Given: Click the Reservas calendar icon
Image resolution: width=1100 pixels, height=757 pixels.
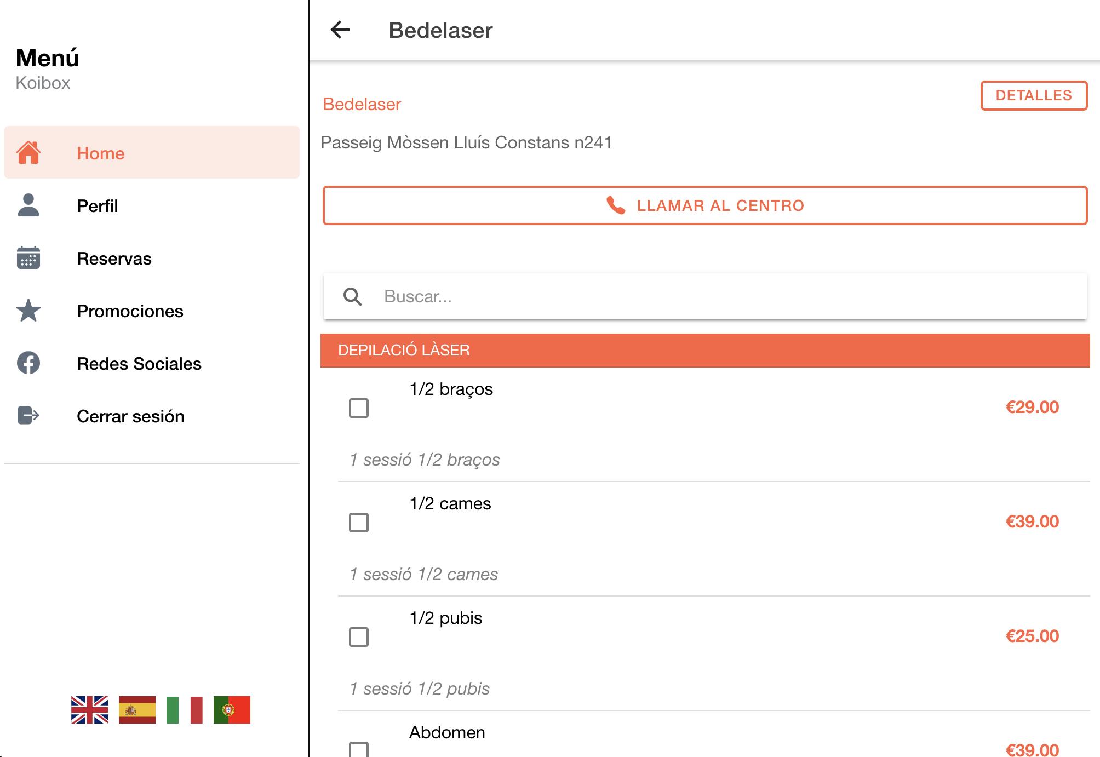Looking at the screenshot, I should click(x=28, y=257).
